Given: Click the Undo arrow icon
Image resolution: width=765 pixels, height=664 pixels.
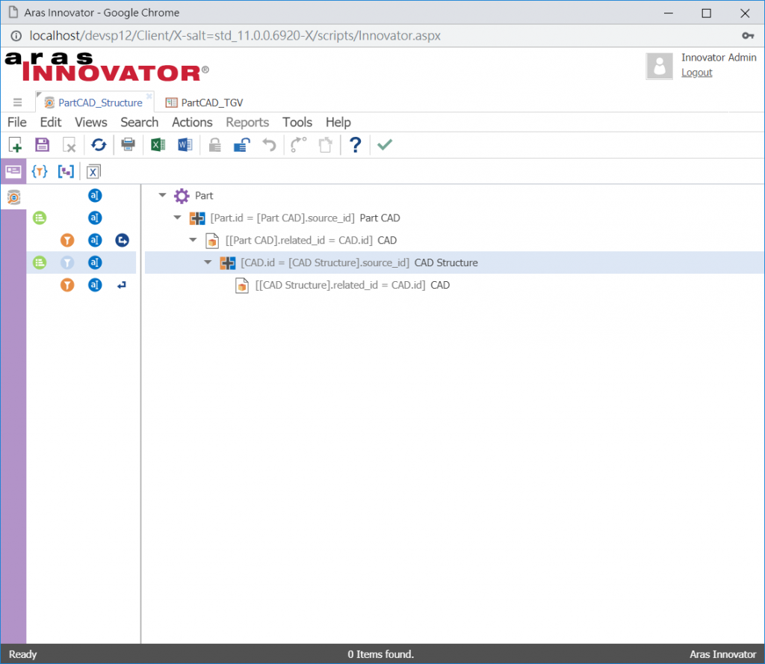Looking at the screenshot, I should click(x=269, y=145).
